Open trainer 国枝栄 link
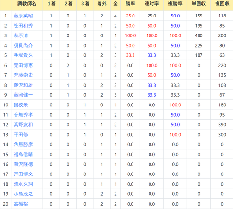 coord(21,105)
